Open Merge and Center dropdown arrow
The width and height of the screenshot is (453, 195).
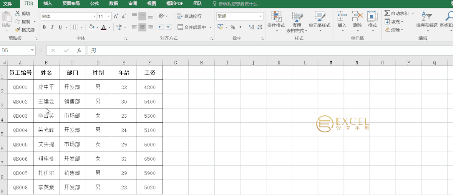click(x=210, y=27)
